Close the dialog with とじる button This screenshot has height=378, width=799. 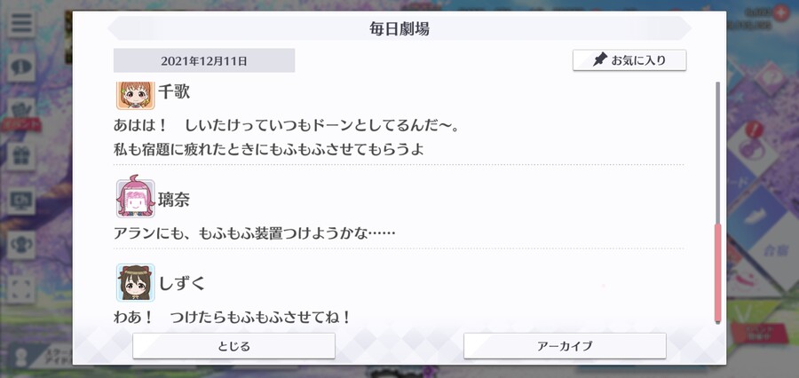click(x=233, y=346)
